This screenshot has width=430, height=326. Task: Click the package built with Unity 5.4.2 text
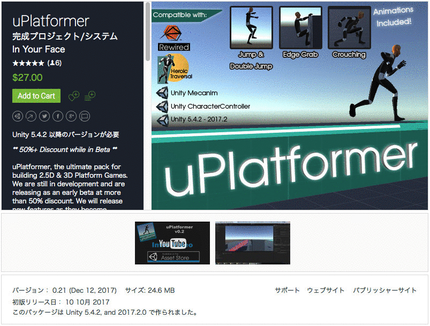(x=105, y=313)
